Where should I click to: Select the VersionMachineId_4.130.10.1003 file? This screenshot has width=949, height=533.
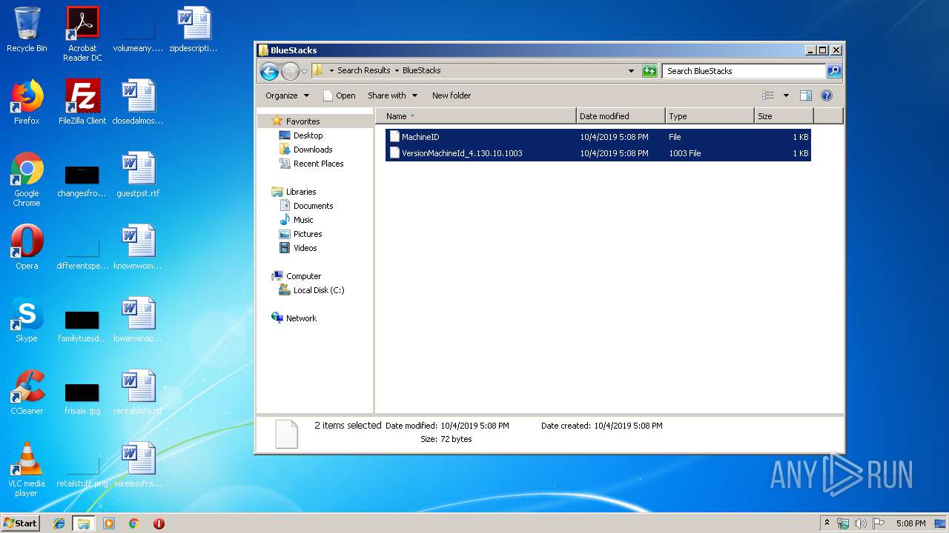coord(598,153)
